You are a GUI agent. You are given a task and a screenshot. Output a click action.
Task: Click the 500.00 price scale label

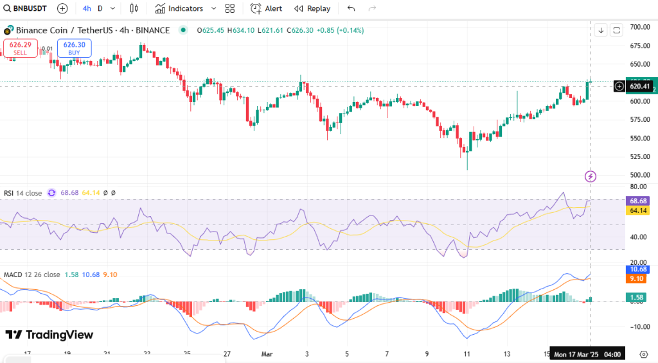click(640, 175)
